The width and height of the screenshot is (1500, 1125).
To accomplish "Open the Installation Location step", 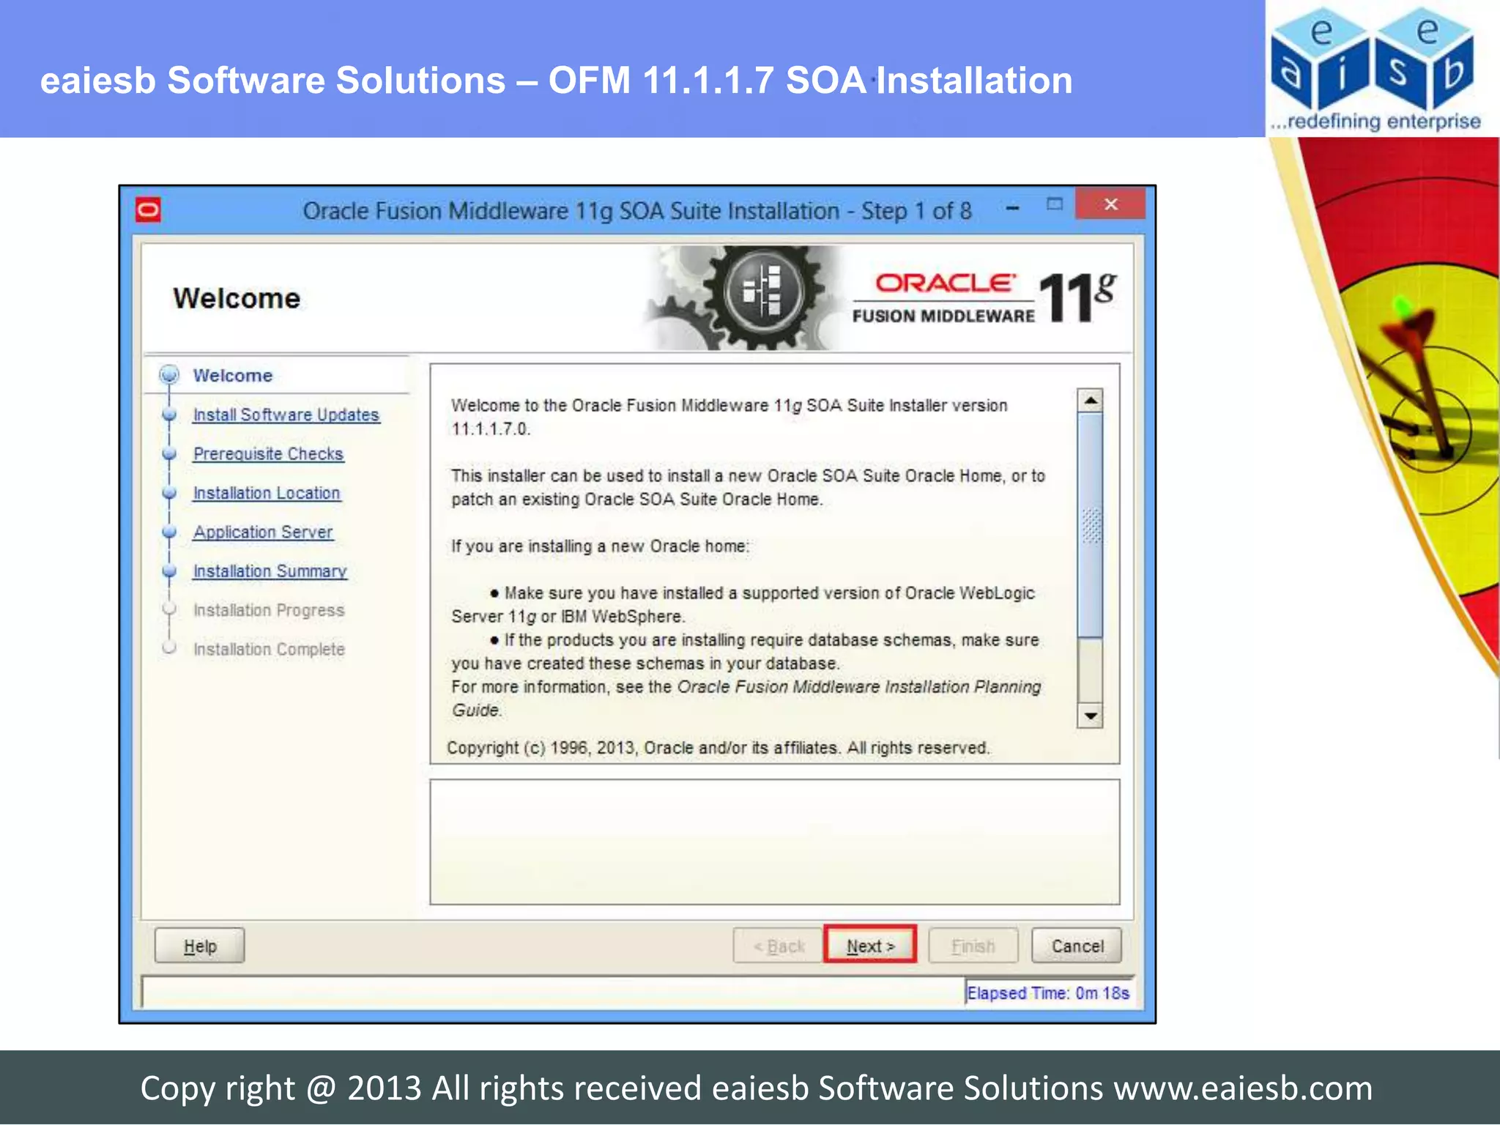I will 267,493.
